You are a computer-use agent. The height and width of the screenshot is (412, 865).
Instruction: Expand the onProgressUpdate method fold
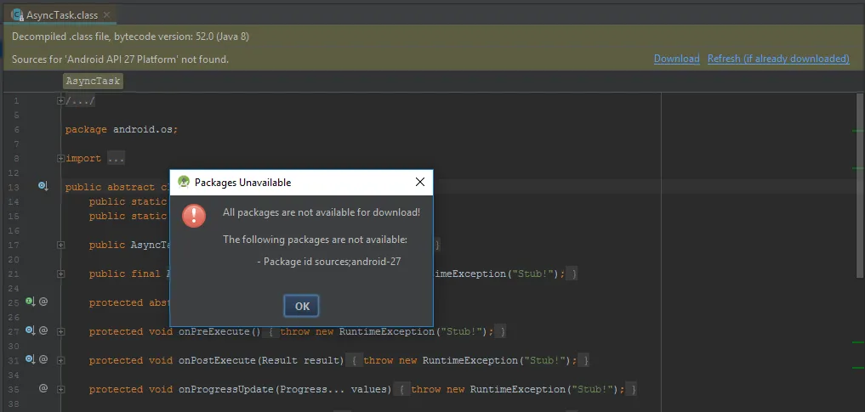coord(60,389)
